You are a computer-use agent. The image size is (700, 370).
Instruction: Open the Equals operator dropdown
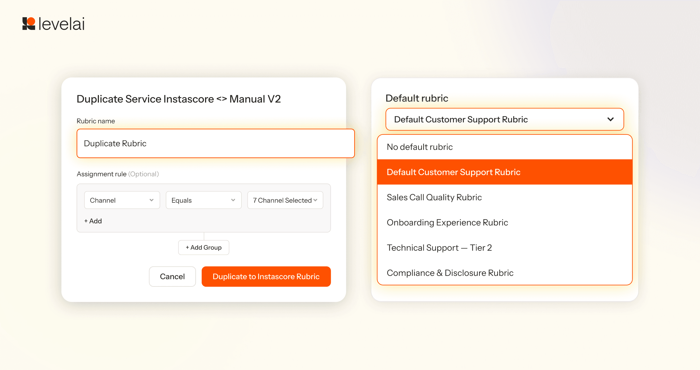[x=203, y=200]
